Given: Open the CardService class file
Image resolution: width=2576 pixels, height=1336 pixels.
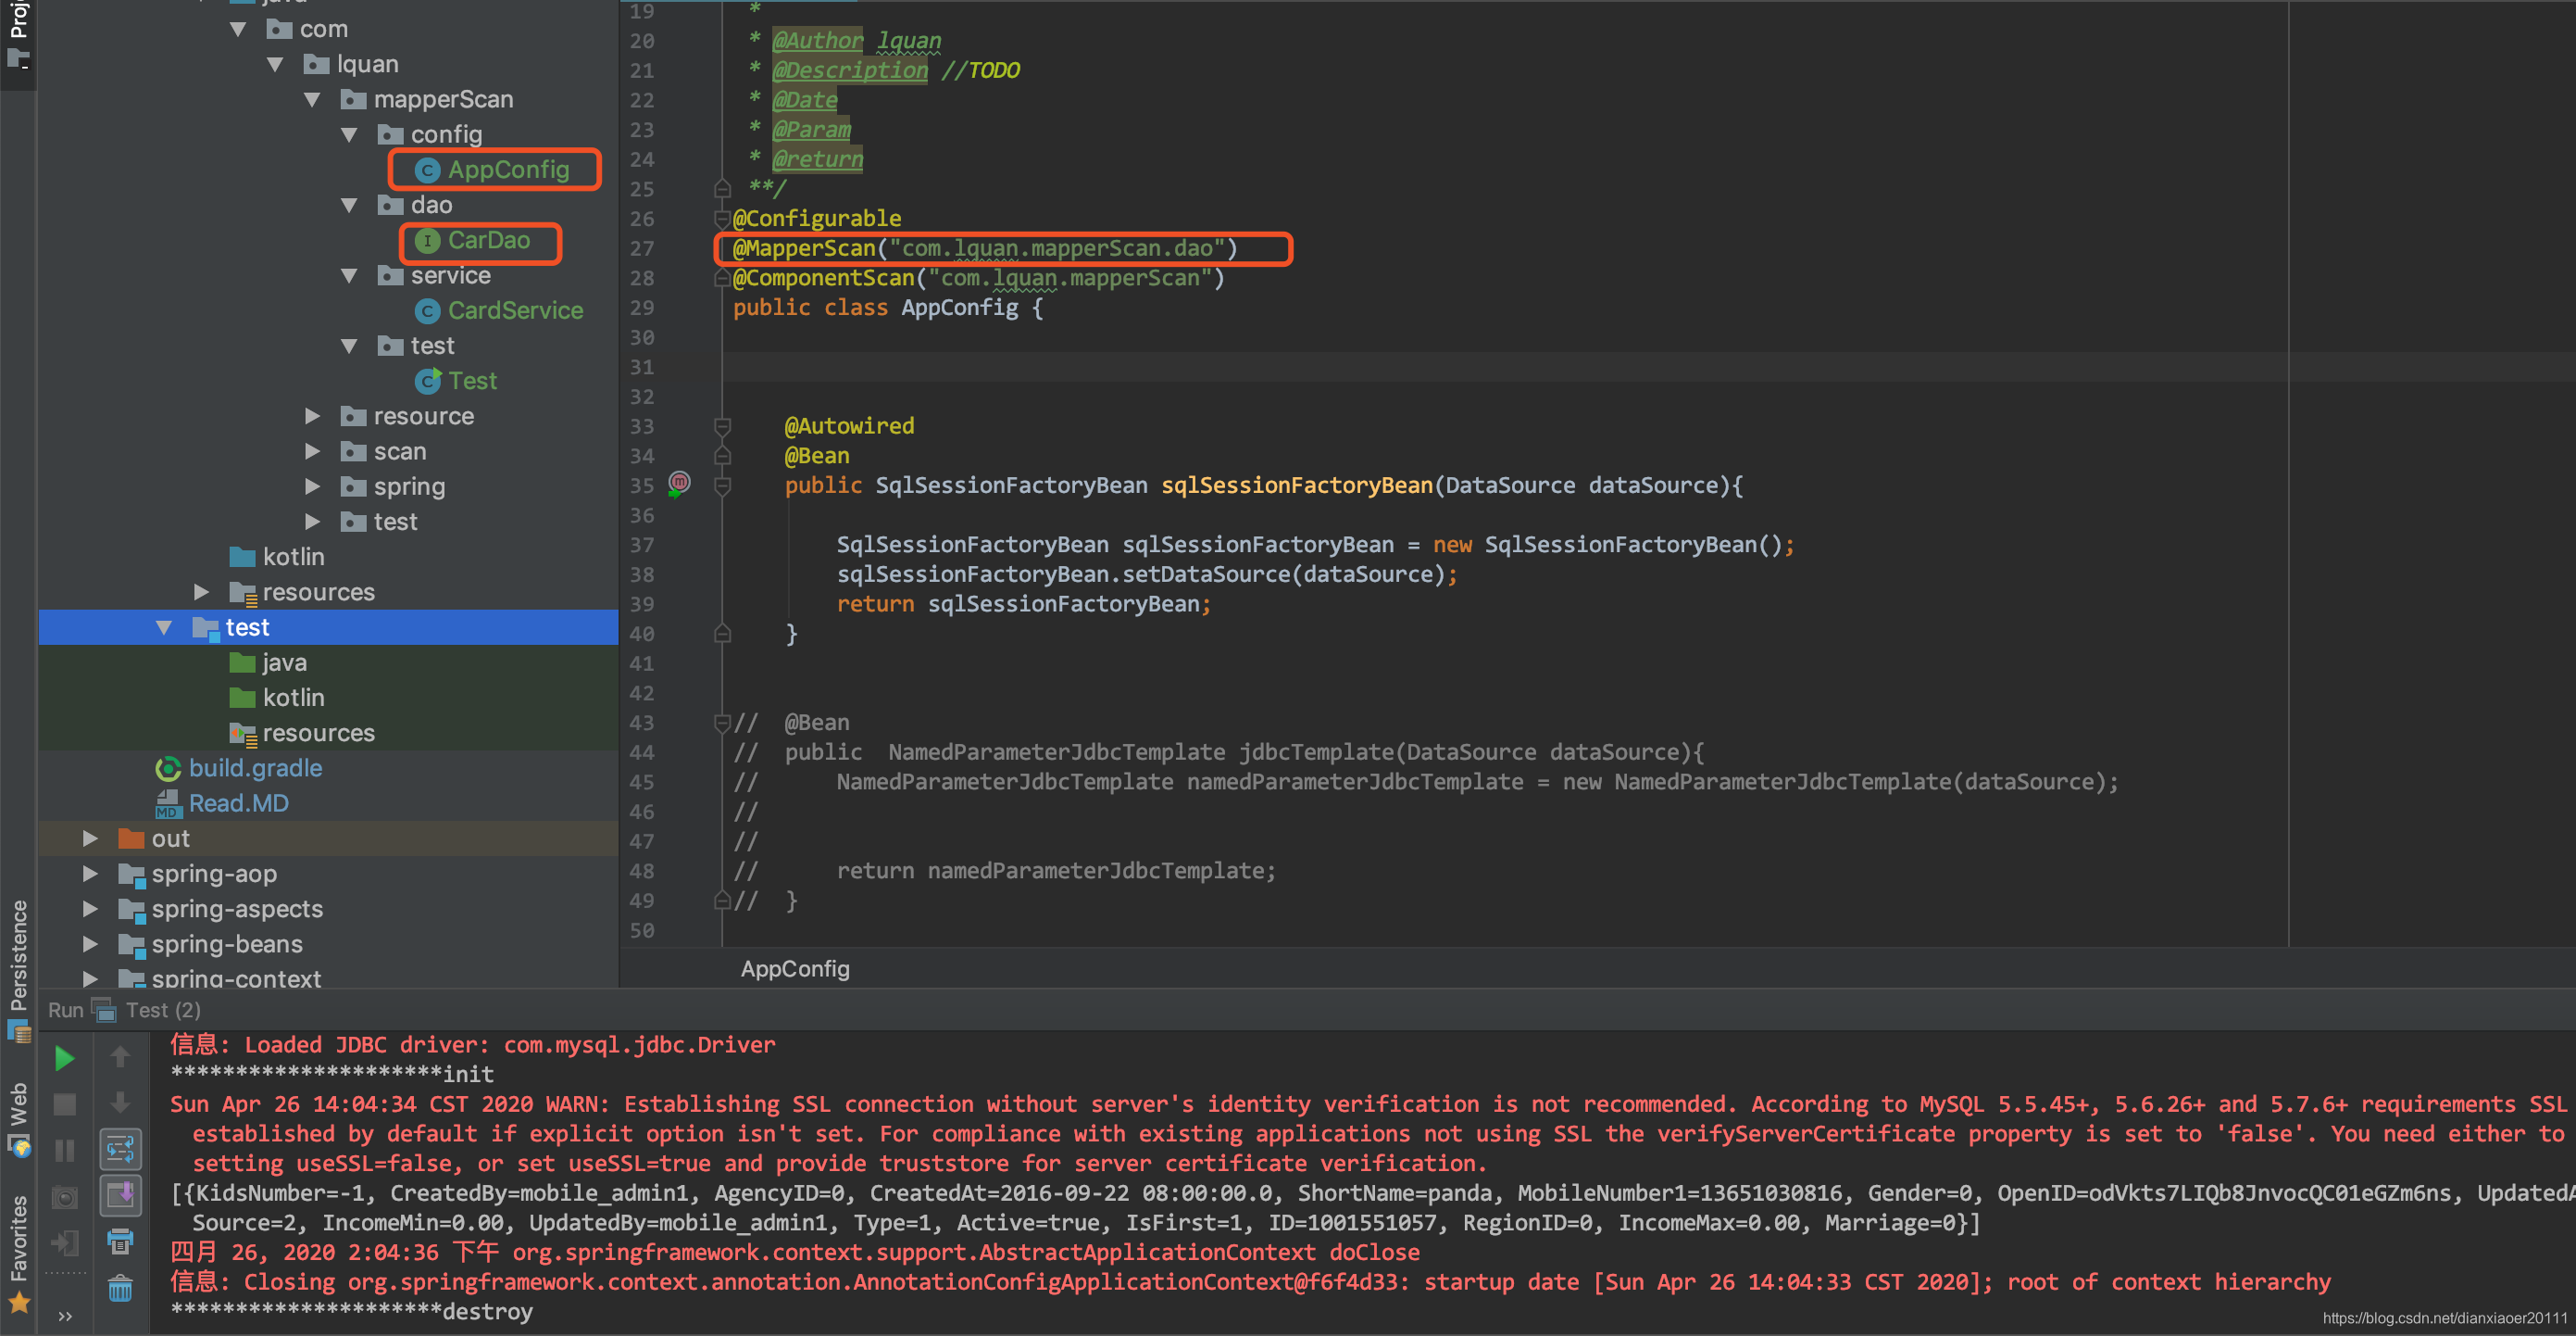Looking at the screenshot, I should tap(514, 310).
